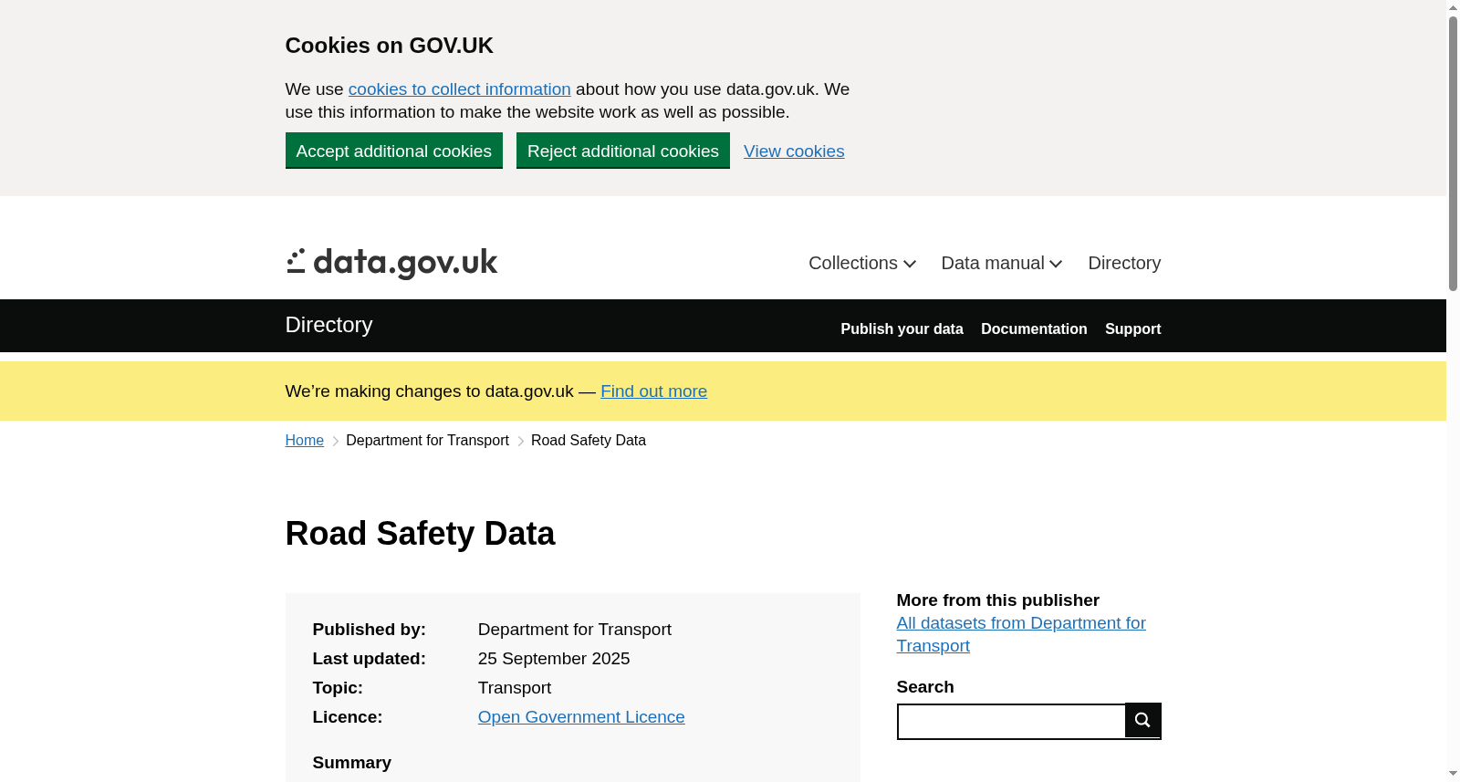Click the Published by Department for Transport value

(575, 630)
